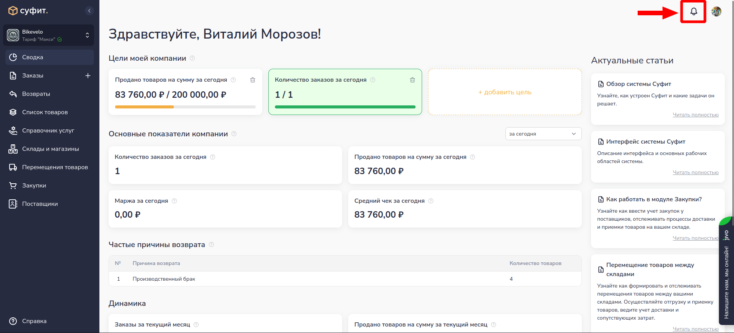Click the Тариф "Макси" label

click(39, 39)
